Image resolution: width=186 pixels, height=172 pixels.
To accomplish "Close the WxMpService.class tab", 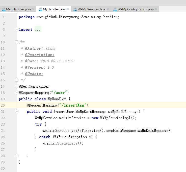I will click(x=108, y=9).
